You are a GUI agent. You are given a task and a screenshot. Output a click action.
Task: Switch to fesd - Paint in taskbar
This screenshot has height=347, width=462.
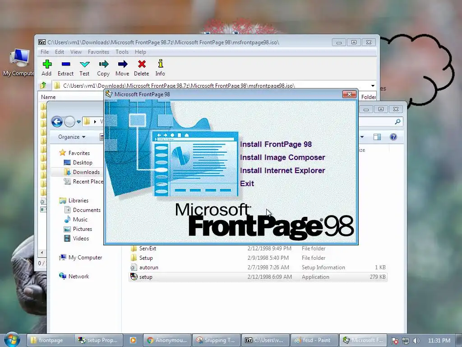point(314,340)
